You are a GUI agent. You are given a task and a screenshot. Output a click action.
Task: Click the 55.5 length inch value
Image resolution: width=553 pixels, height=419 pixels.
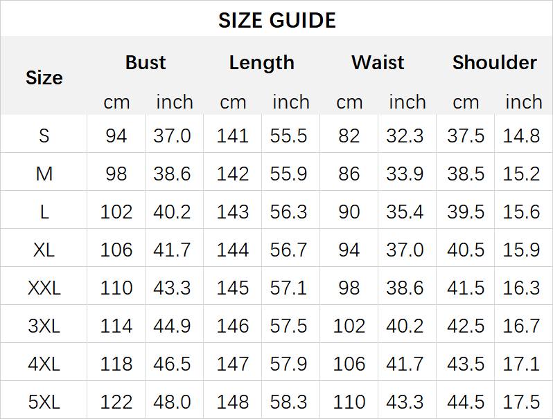tap(289, 136)
